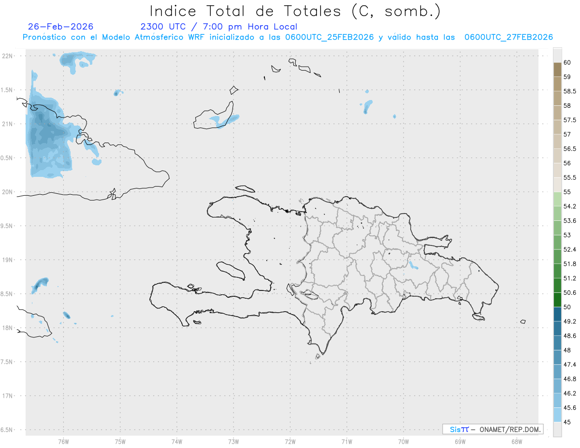Click the "17N" latitude label
The height and width of the screenshot is (448, 580).
[x=7, y=396]
